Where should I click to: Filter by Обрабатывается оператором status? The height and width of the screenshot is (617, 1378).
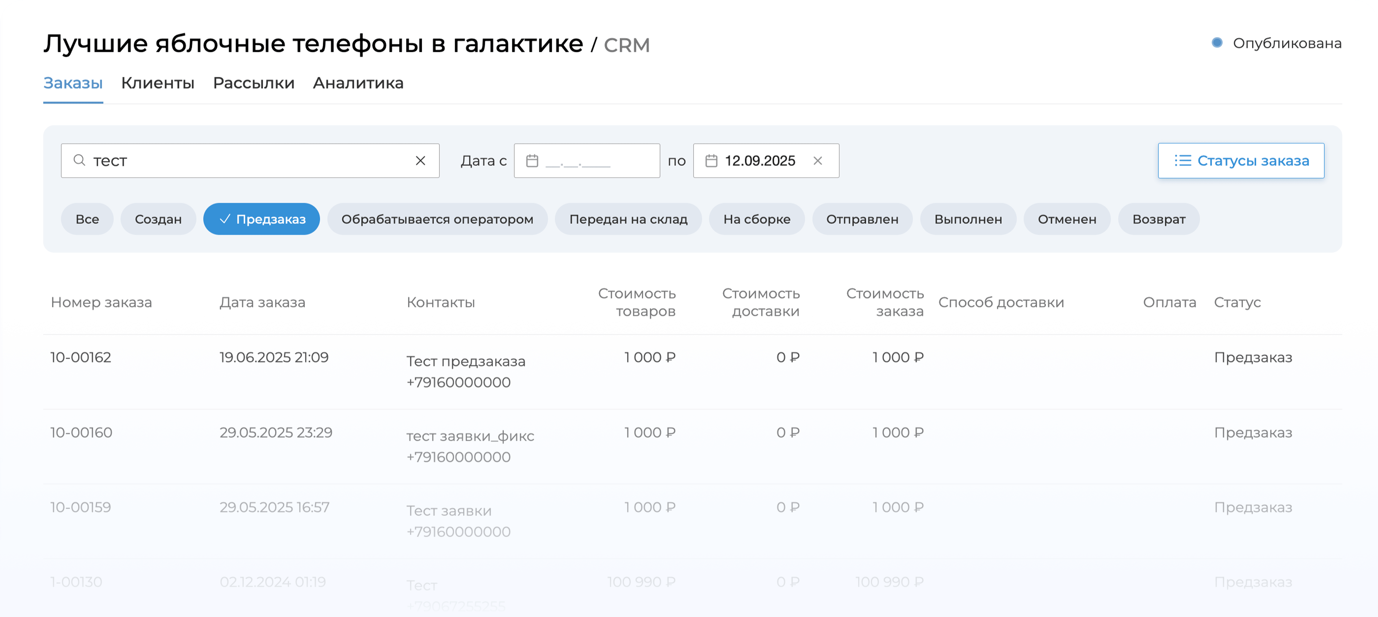(437, 219)
